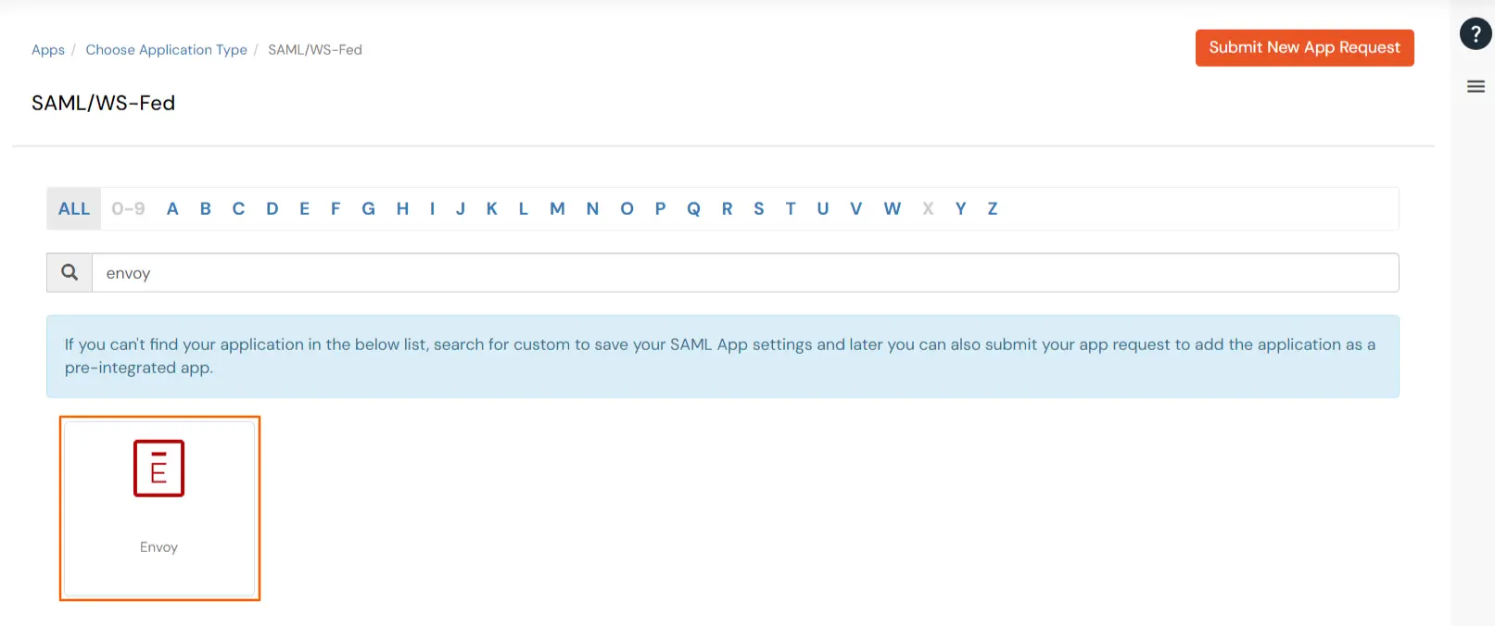Filter apps by letter Y

961,209
